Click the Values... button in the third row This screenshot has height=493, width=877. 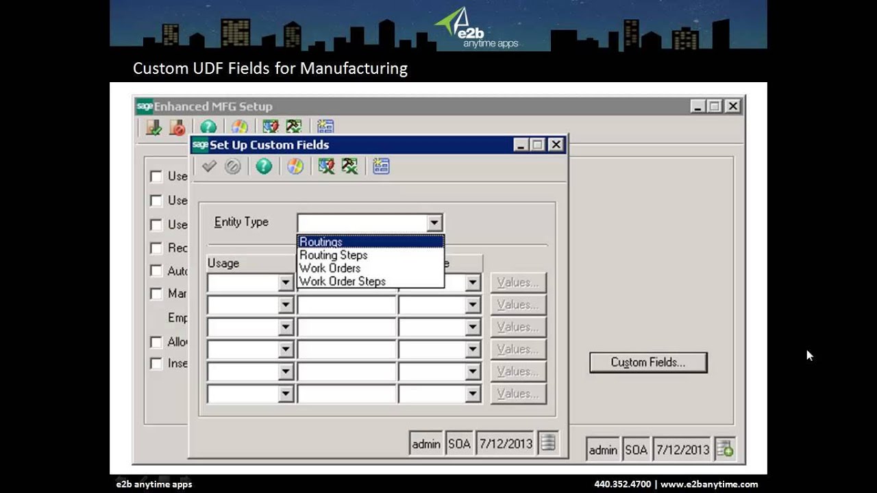[518, 327]
